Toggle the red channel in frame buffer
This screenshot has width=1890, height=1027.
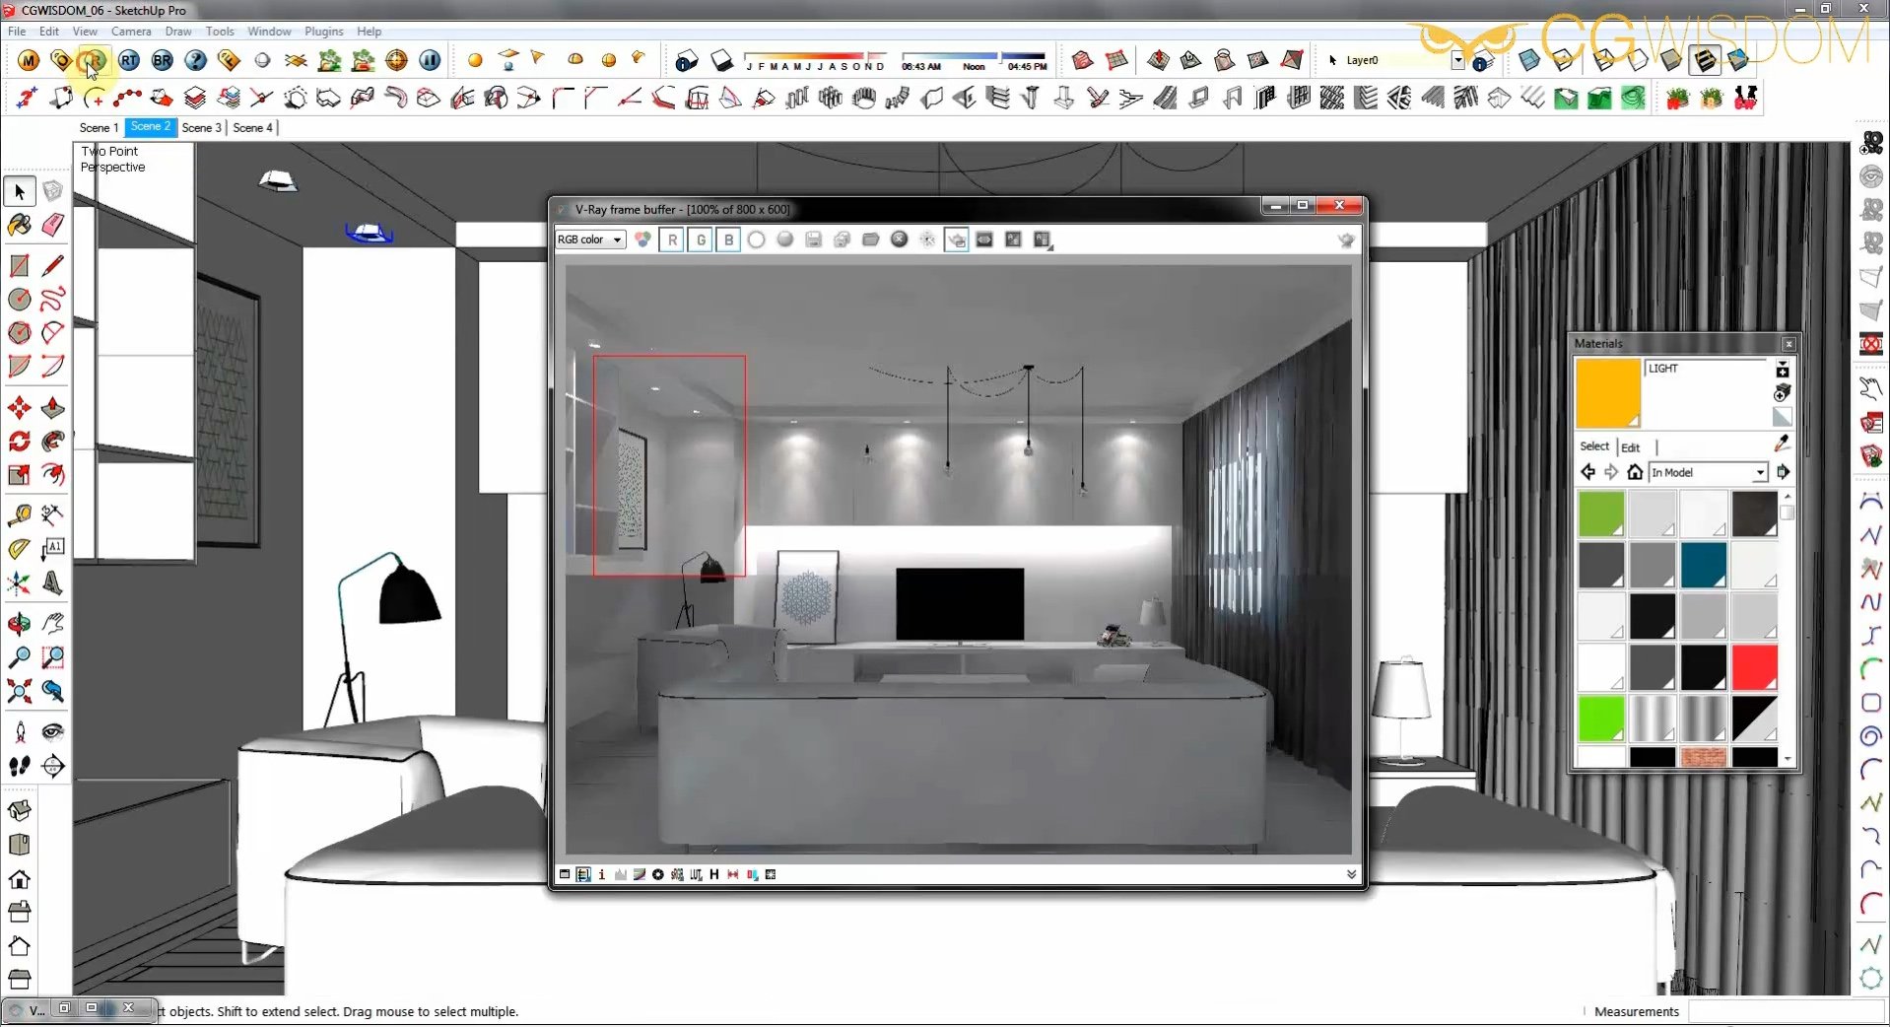pos(672,240)
